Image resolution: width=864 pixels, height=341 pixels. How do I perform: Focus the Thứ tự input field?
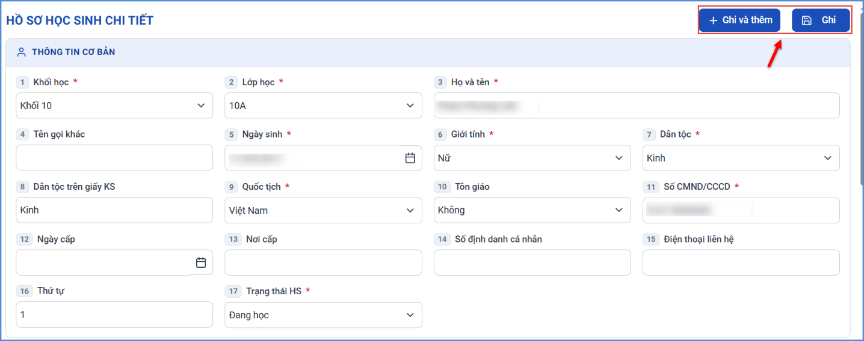(x=114, y=315)
